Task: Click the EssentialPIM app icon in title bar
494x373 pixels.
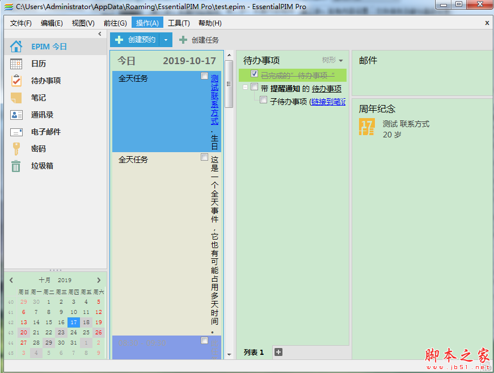Action: (9, 6)
